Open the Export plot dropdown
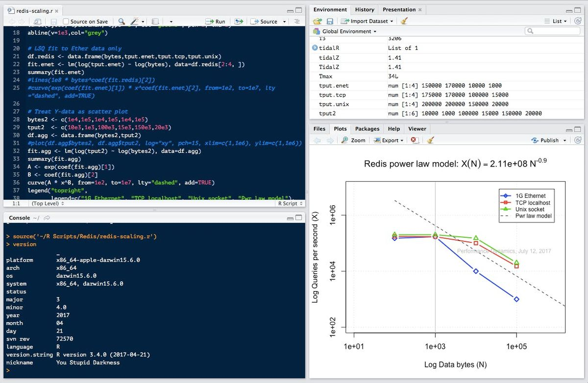 390,140
